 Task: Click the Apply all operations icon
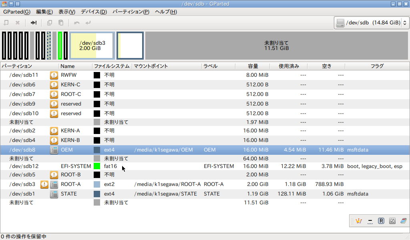(x=88, y=23)
